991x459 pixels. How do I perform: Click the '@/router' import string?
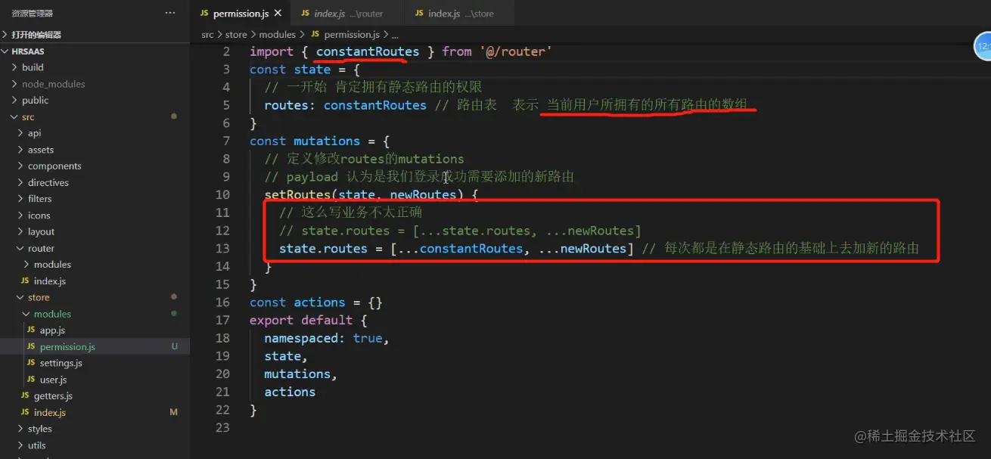[514, 51]
